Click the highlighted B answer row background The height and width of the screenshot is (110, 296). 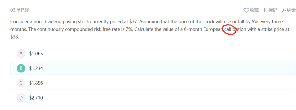click(153, 68)
